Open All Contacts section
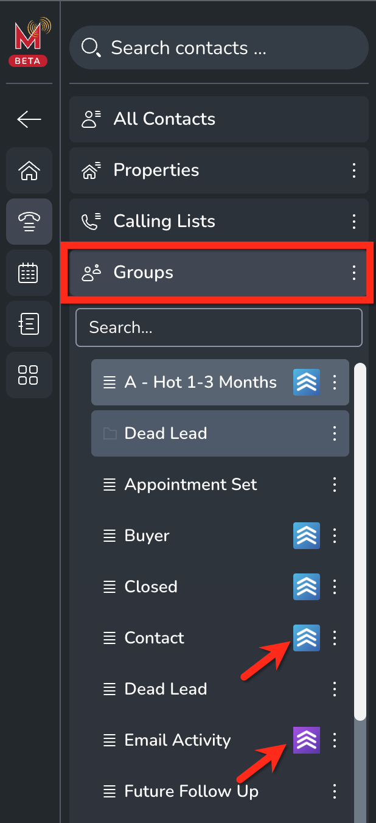The width and height of the screenshot is (376, 823). [219, 119]
